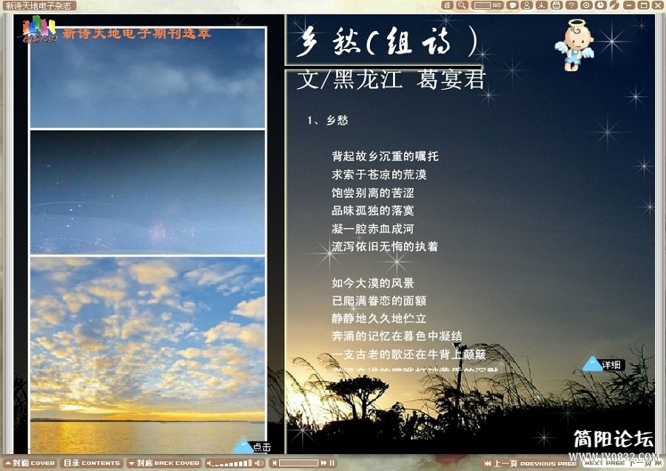
Task: Click the line 饱尝别离的苦涩
Action: point(373,193)
